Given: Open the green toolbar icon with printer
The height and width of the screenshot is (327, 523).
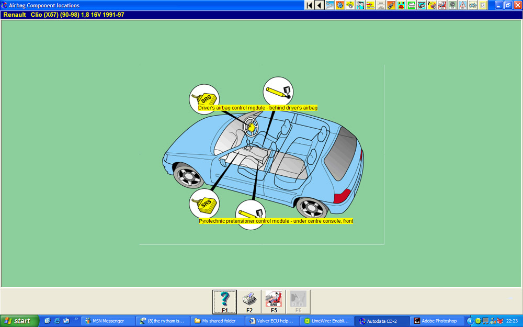Looking at the screenshot, I should tap(412, 5).
